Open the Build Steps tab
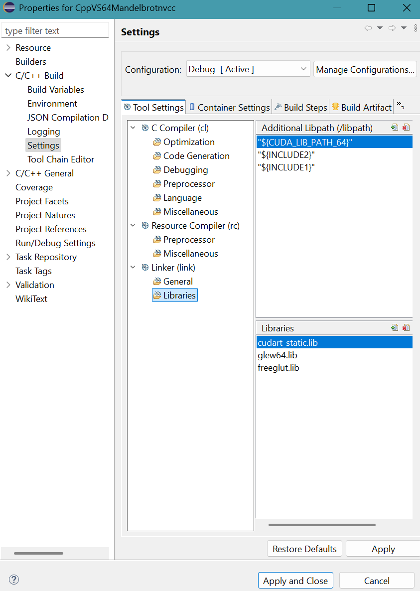The height and width of the screenshot is (591, 420). click(301, 108)
